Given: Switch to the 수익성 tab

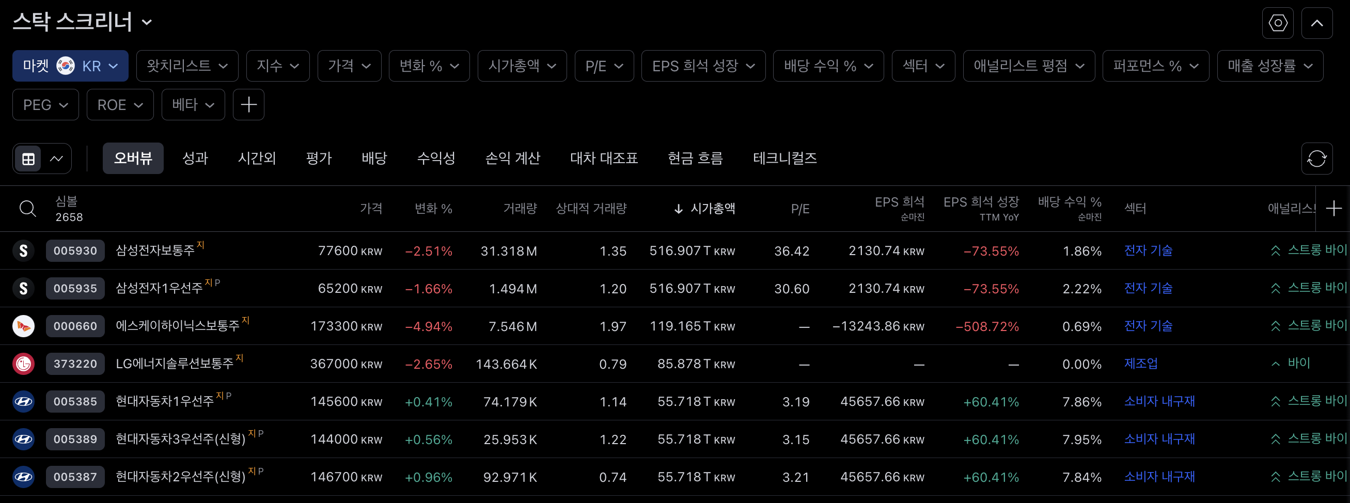Looking at the screenshot, I should click(x=436, y=158).
